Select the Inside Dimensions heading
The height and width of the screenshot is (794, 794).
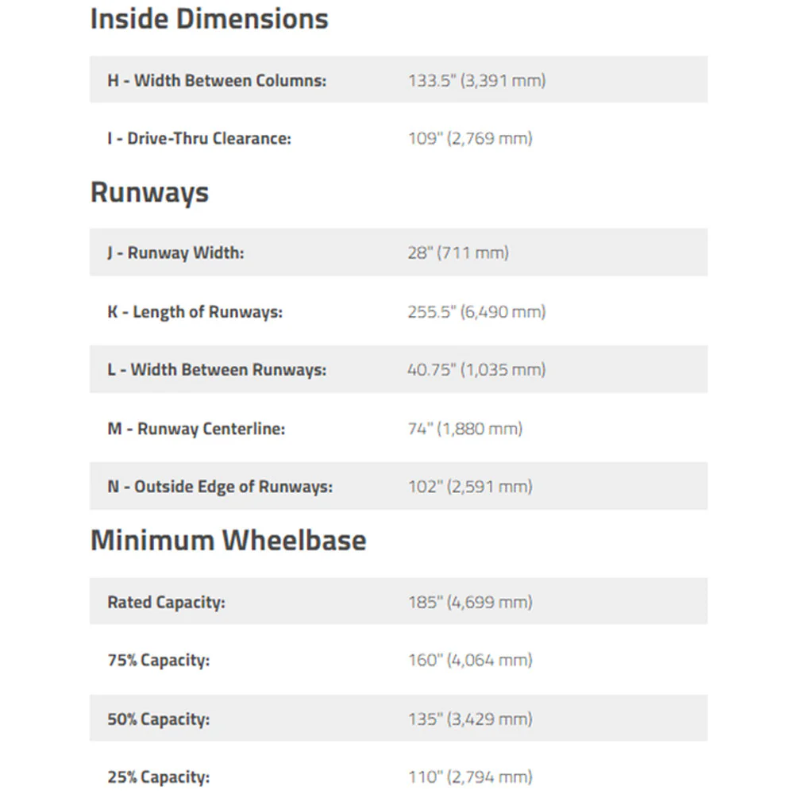[x=209, y=19]
